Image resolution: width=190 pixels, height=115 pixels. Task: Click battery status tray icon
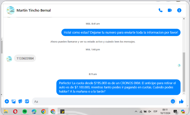click(145, 112)
